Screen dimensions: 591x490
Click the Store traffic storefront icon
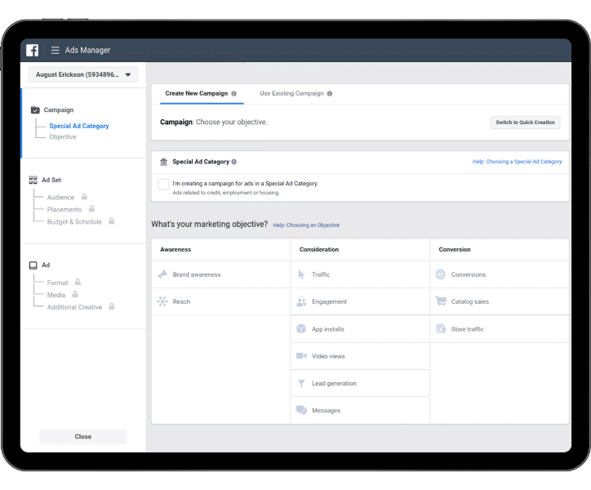441,328
